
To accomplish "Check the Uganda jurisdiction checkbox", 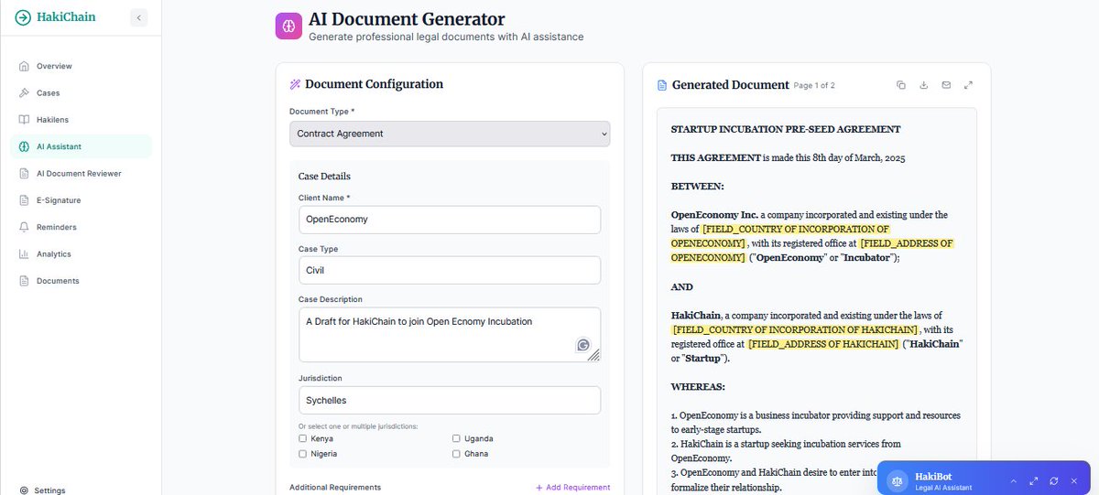I will [456, 438].
